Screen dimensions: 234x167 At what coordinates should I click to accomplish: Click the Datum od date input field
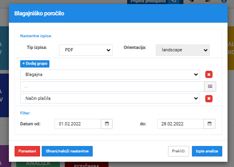click(x=78, y=124)
